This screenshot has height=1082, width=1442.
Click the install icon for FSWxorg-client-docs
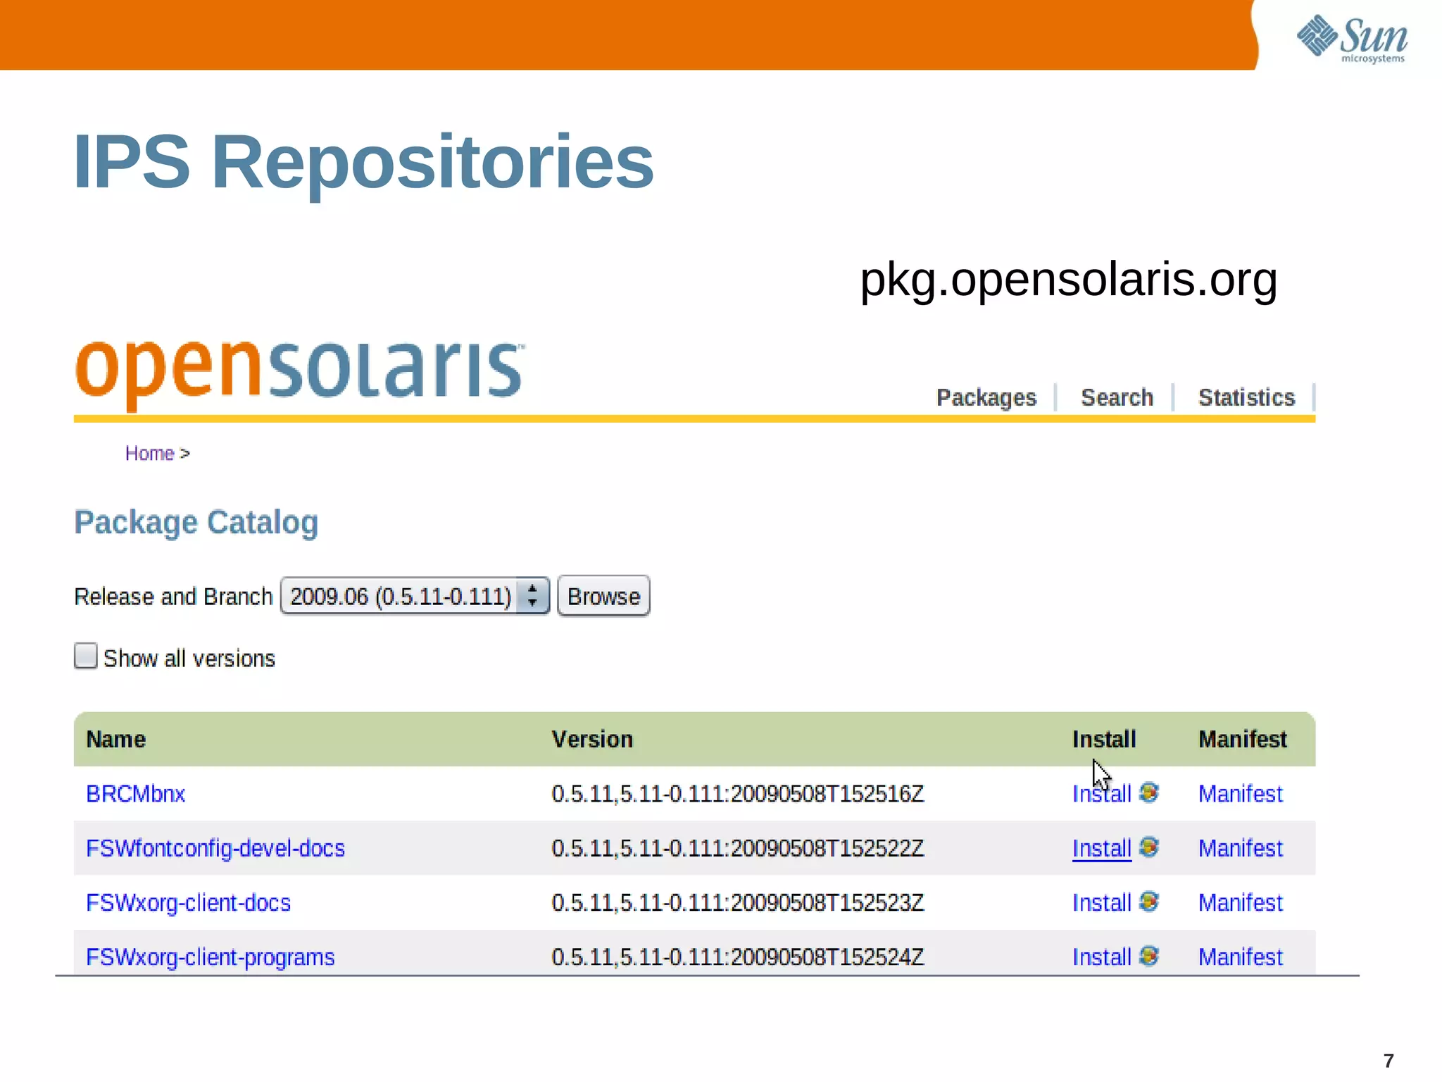[x=1149, y=902]
